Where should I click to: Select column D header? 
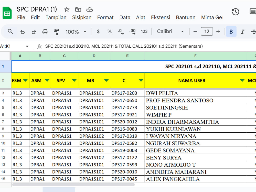tap(94, 56)
